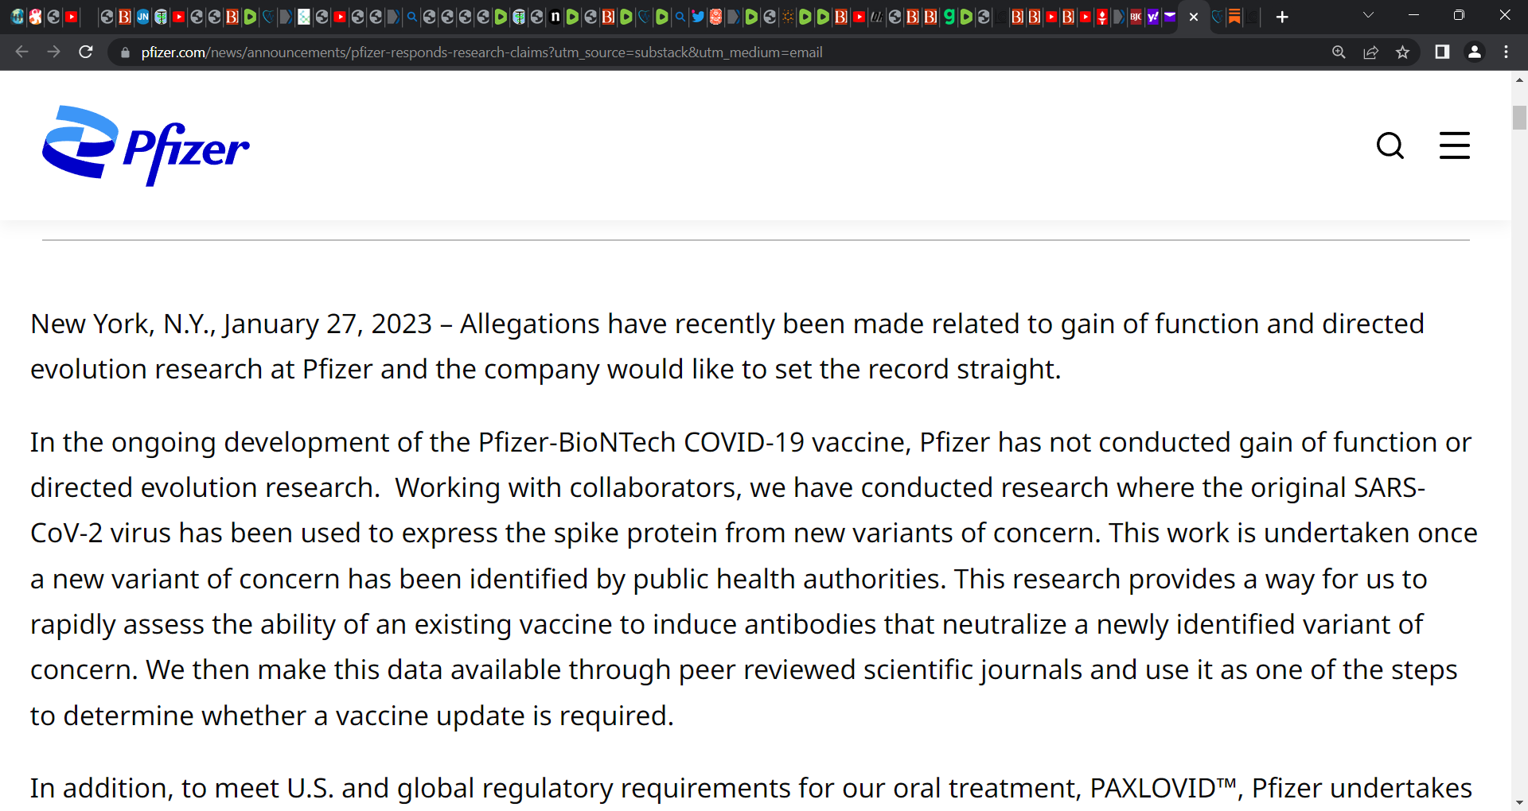Open the Chrome profile avatar menu
This screenshot has height=811, width=1528.
point(1475,52)
